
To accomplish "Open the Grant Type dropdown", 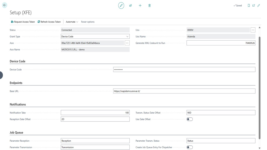I will coord(127,37).
